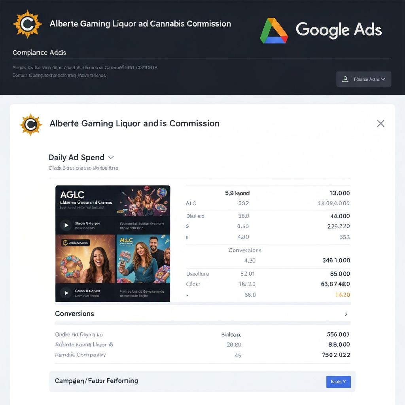Click the '346.1.000' conversions value

pos(336,260)
